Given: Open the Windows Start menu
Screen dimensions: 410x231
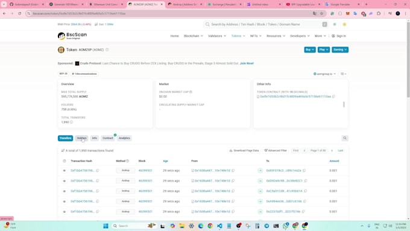Looking at the screenshot, I should (x=106, y=226).
